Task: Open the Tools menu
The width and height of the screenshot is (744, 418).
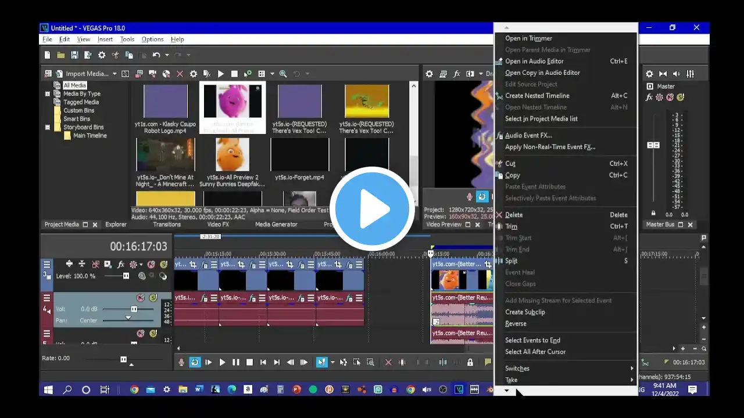Action: pos(127,39)
